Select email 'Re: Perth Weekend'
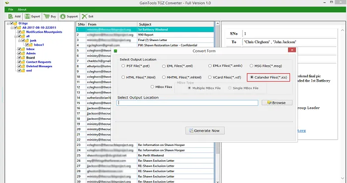The height and width of the screenshot is (183, 347). tap(145, 155)
